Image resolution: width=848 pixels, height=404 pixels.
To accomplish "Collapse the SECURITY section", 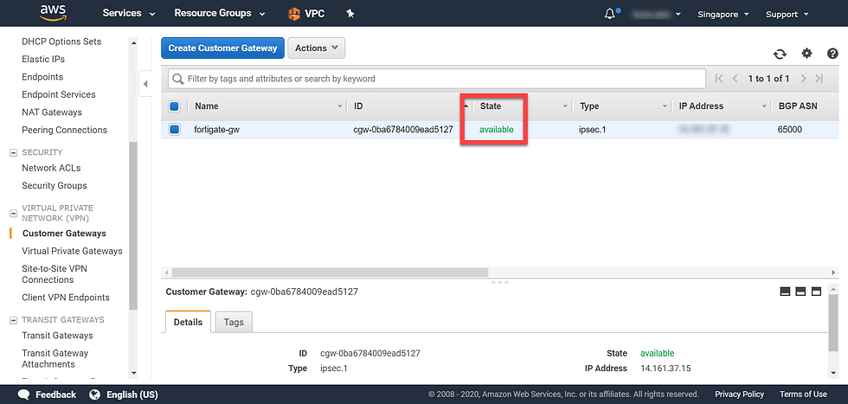I will tap(14, 153).
